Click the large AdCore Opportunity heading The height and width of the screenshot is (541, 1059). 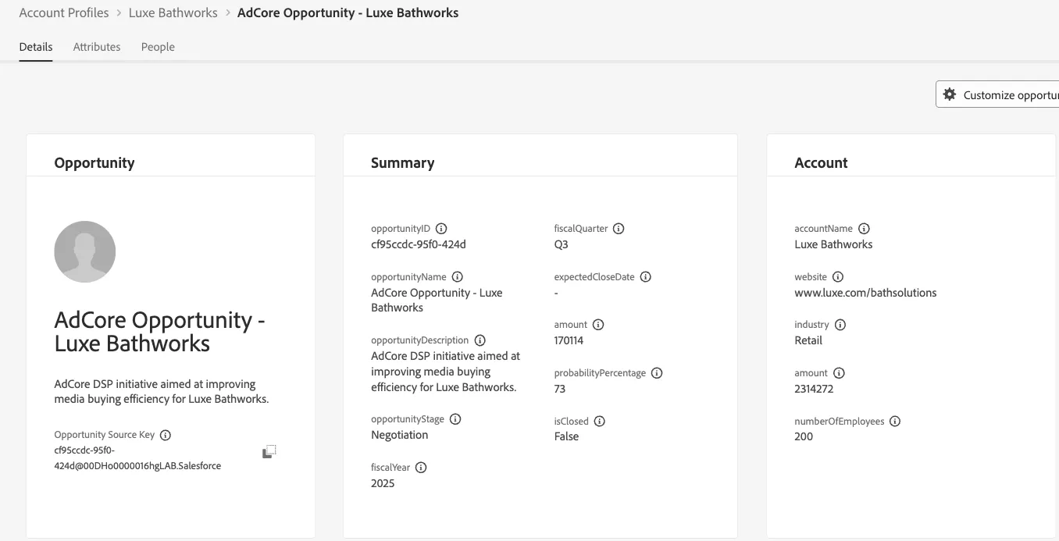[159, 332]
